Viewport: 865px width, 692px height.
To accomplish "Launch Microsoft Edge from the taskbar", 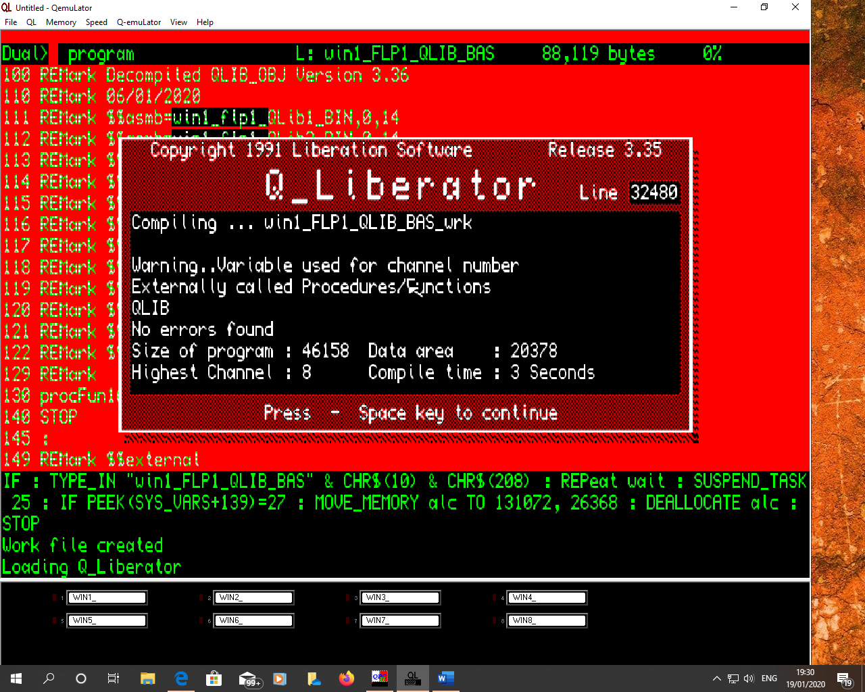I will 180,678.
